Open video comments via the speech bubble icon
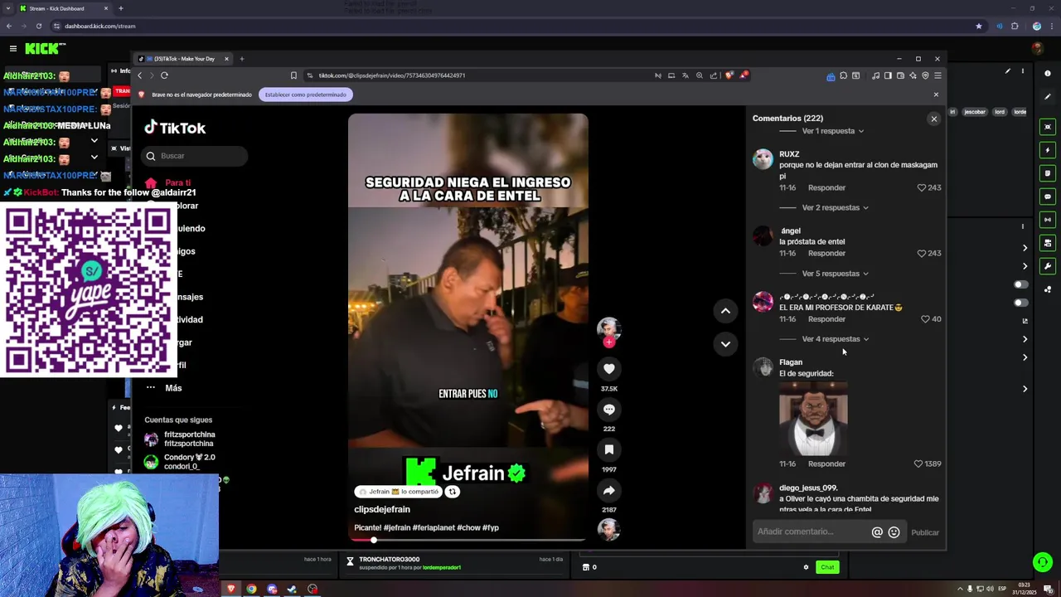The image size is (1061, 597). (608, 409)
